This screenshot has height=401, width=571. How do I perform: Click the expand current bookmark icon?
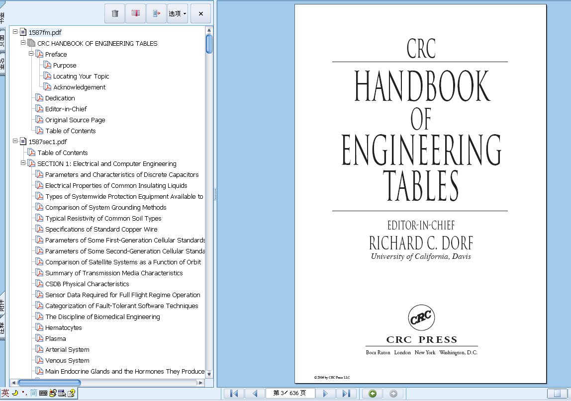(x=157, y=13)
